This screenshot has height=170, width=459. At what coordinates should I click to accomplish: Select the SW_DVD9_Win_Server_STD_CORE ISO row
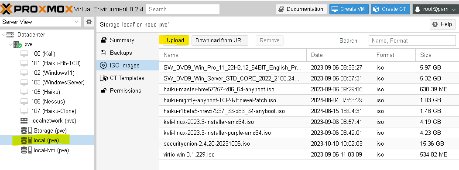click(309, 78)
